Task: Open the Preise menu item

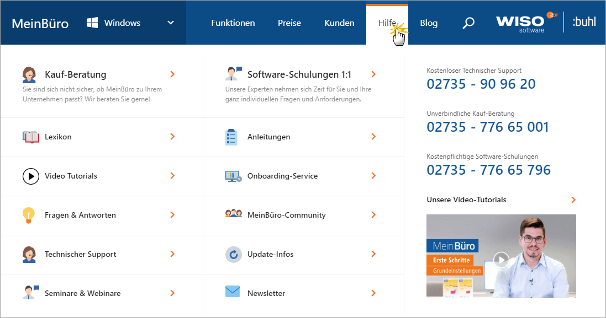Action: 289,23
